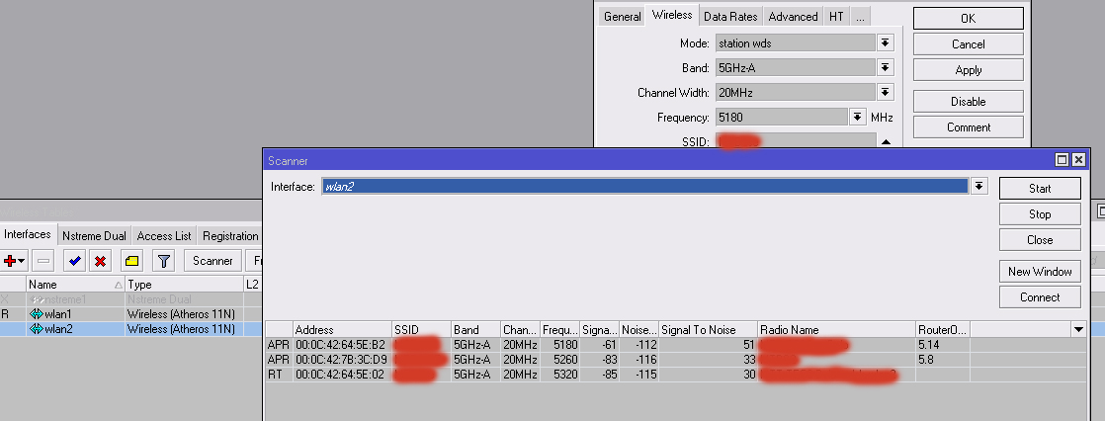Image resolution: width=1105 pixels, height=421 pixels.
Task: Click the yellow comment note icon
Action: 131,261
